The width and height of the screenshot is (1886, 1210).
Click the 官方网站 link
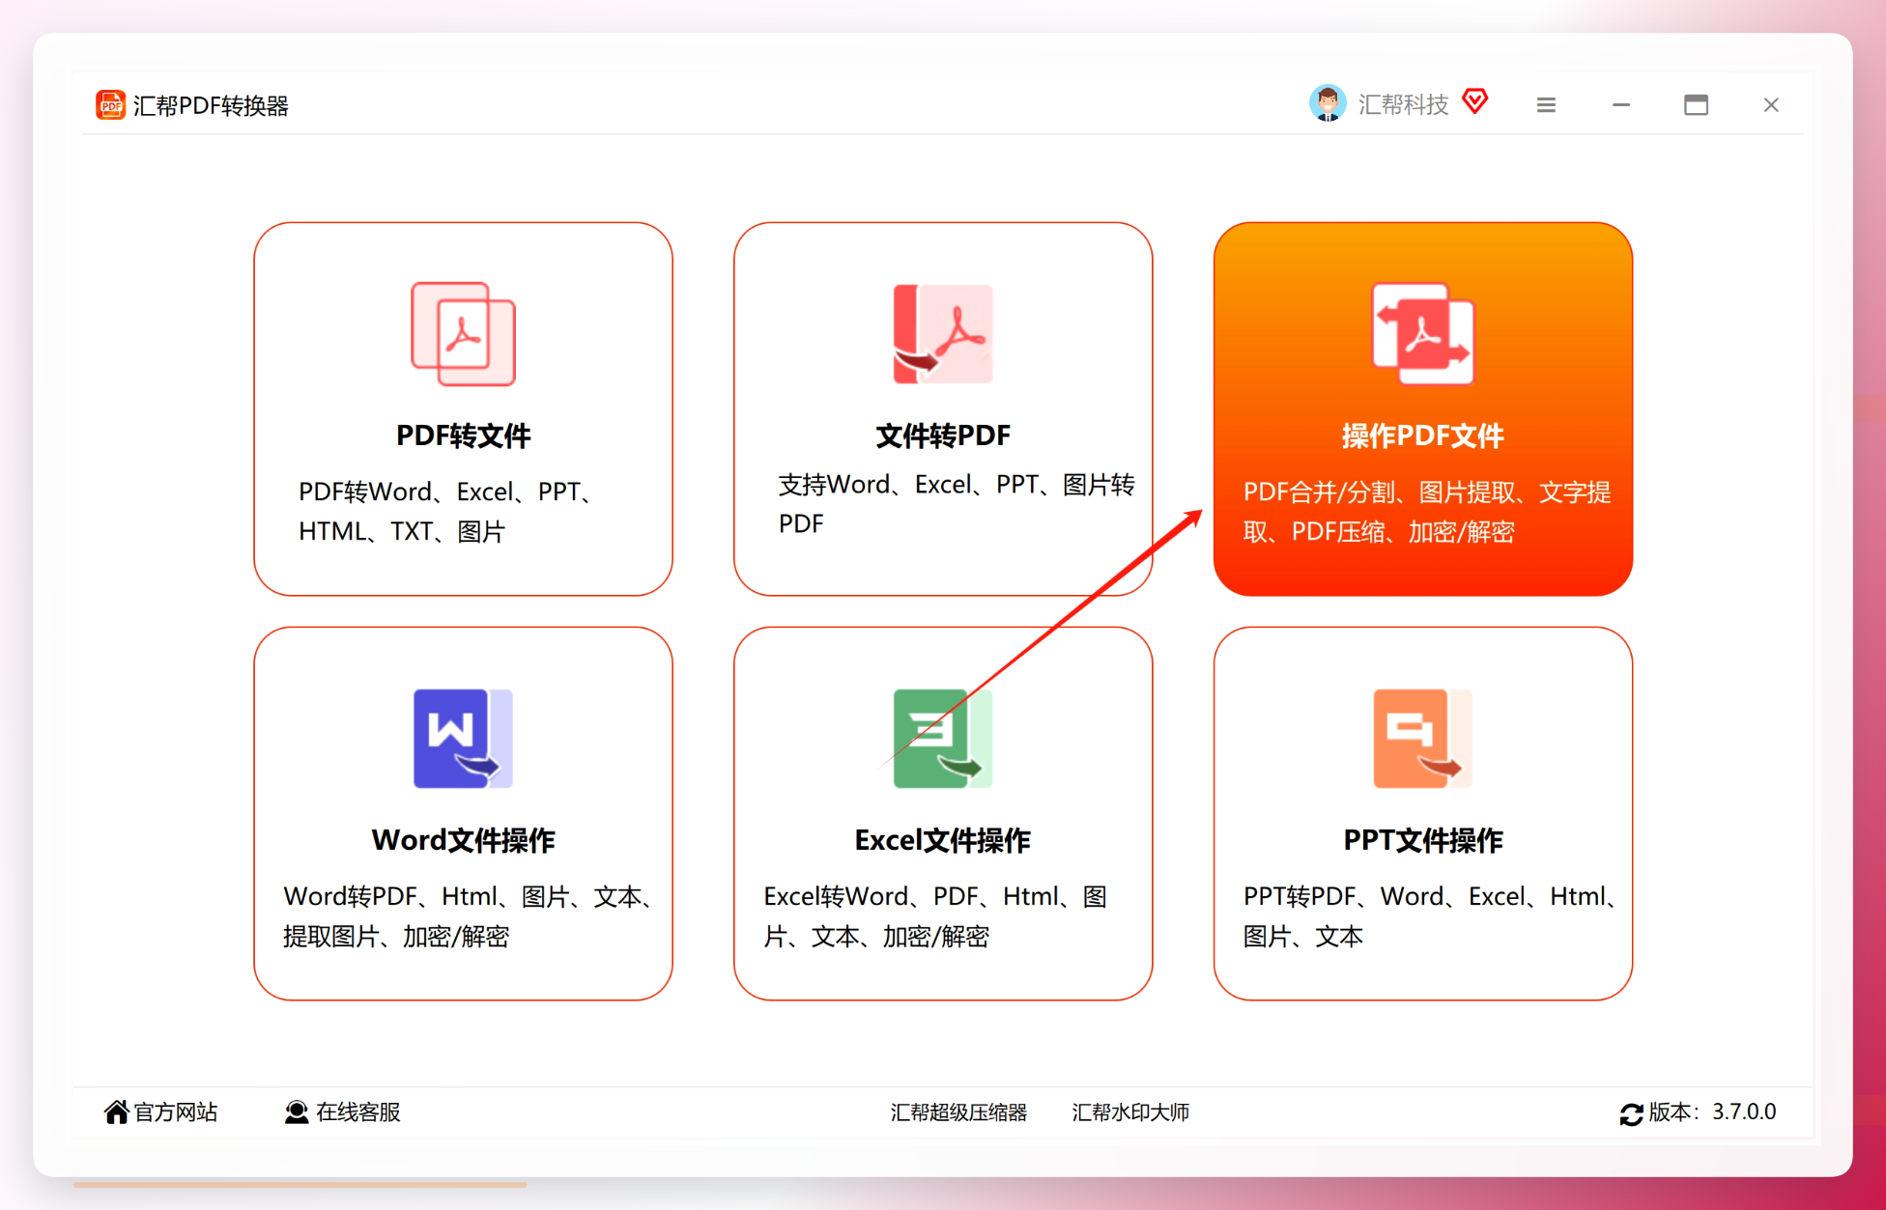pos(176,1112)
